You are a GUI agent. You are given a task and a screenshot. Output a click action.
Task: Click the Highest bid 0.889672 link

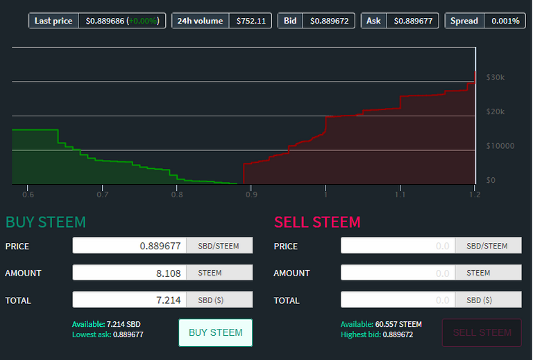[377, 334]
